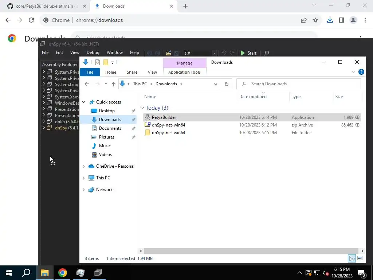Click Explorer horizontal scrollbar track

pyautogui.click(x=251, y=251)
